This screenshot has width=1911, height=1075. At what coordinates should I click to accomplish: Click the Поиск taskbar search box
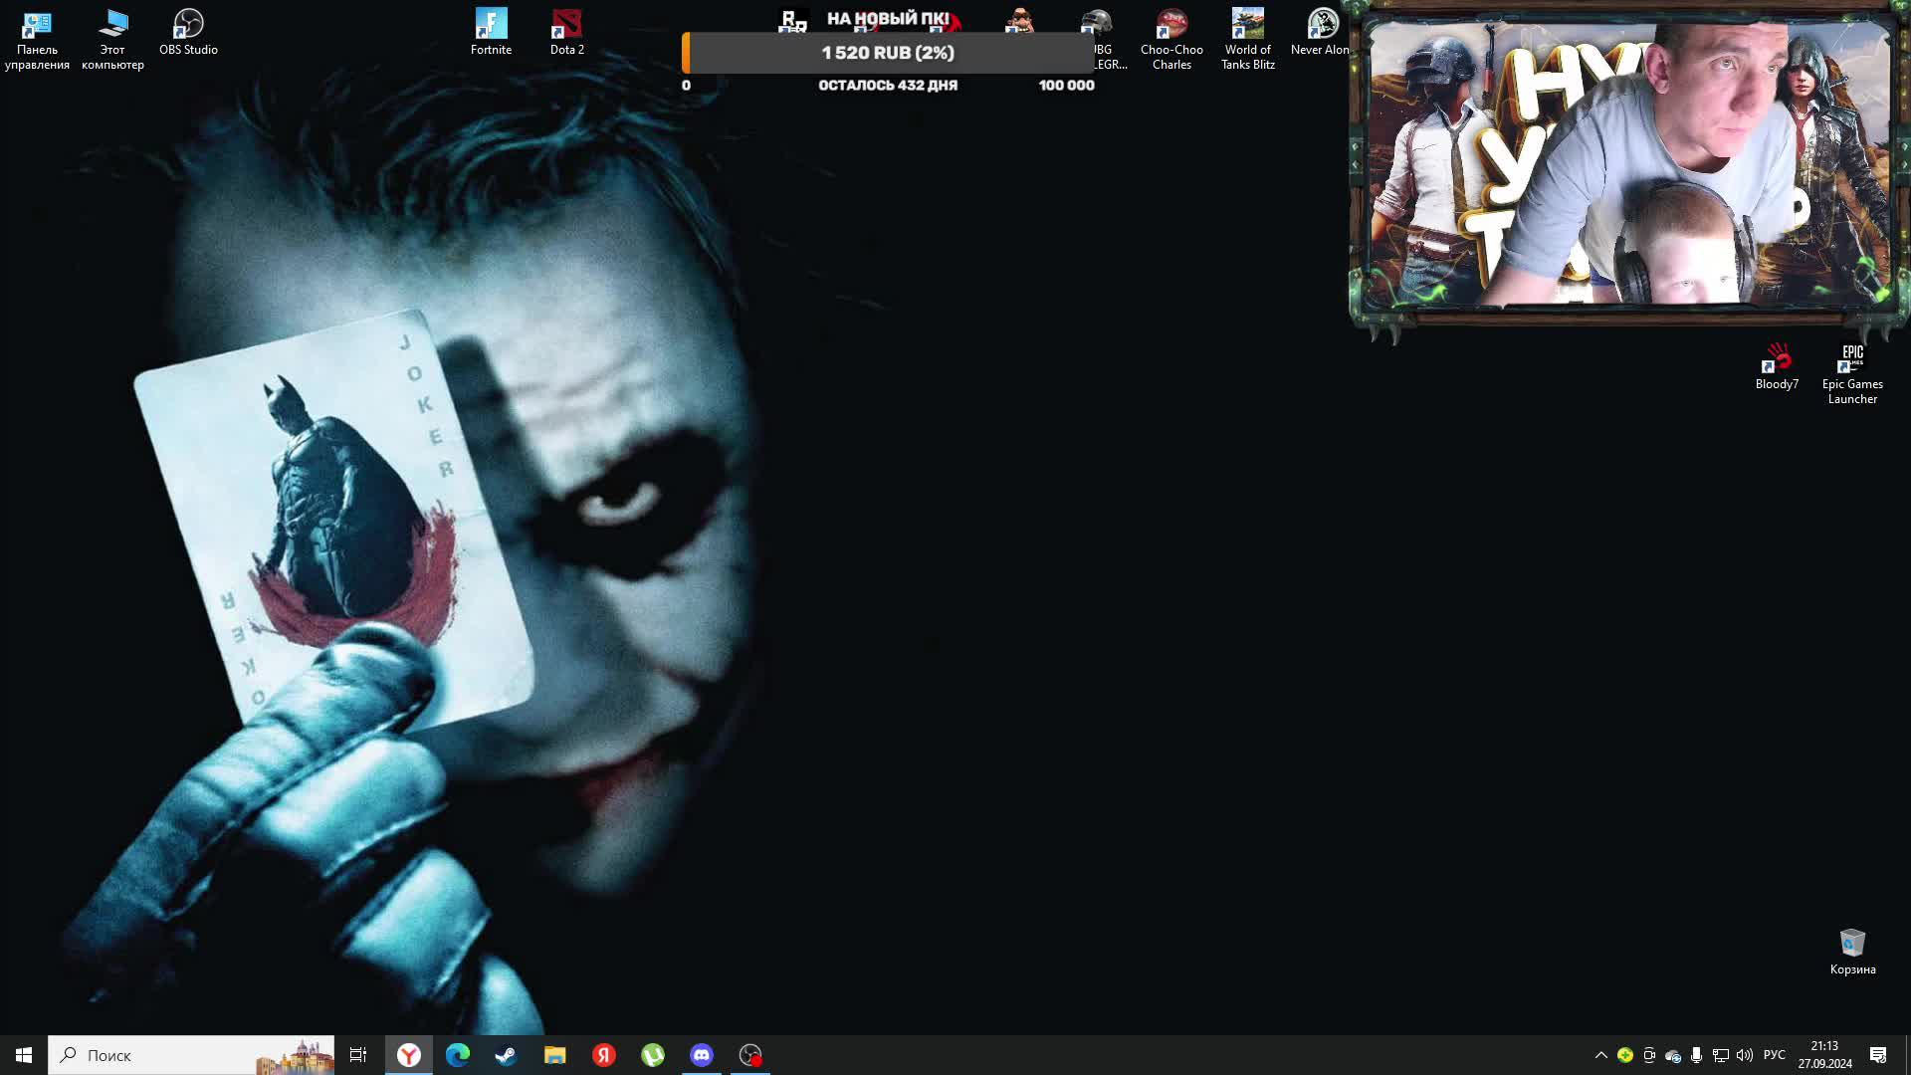[191, 1055]
